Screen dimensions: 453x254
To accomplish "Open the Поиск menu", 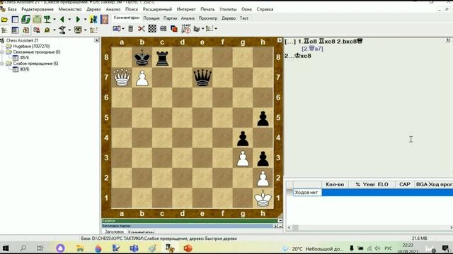I will 132,9.
